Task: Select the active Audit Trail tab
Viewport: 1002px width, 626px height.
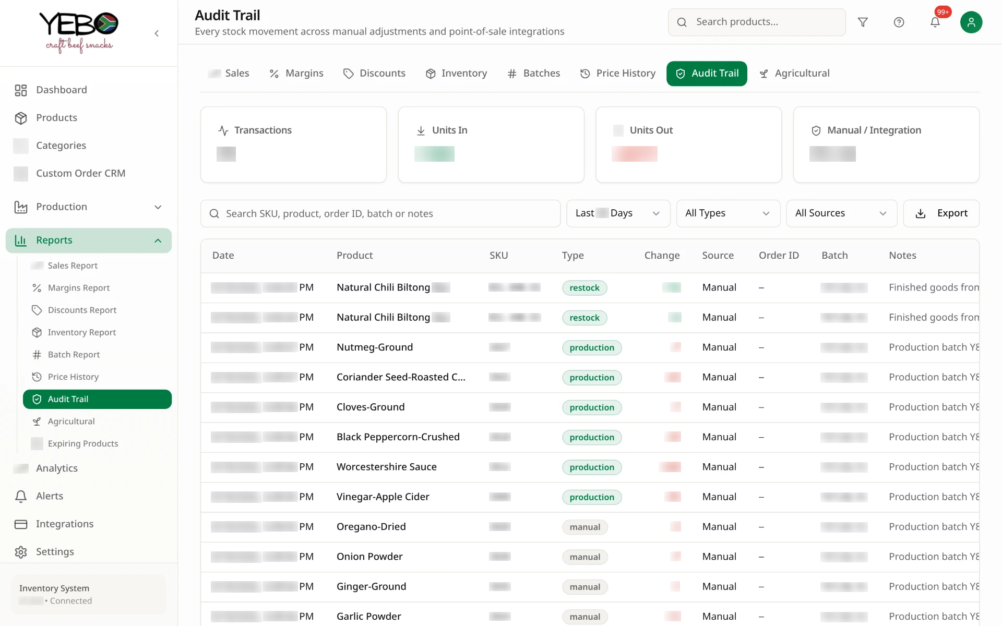Action: (x=707, y=74)
